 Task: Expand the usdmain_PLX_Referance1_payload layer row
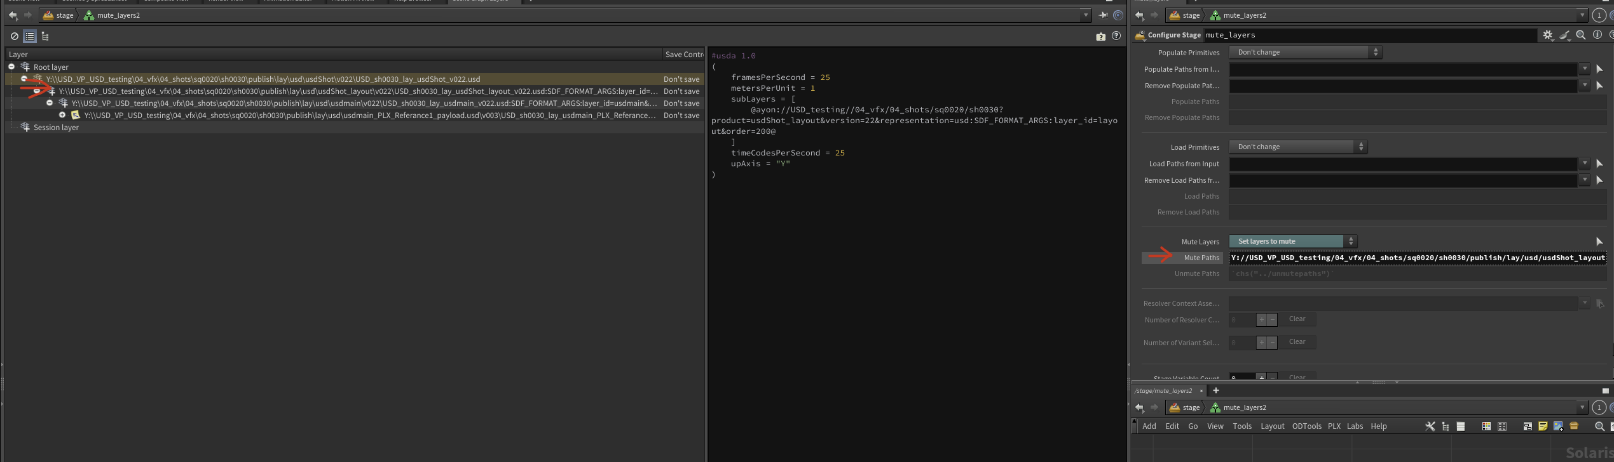62,115
